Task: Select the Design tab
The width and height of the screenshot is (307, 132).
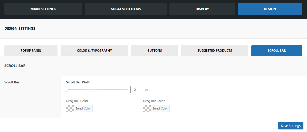Action: (270, 9)
